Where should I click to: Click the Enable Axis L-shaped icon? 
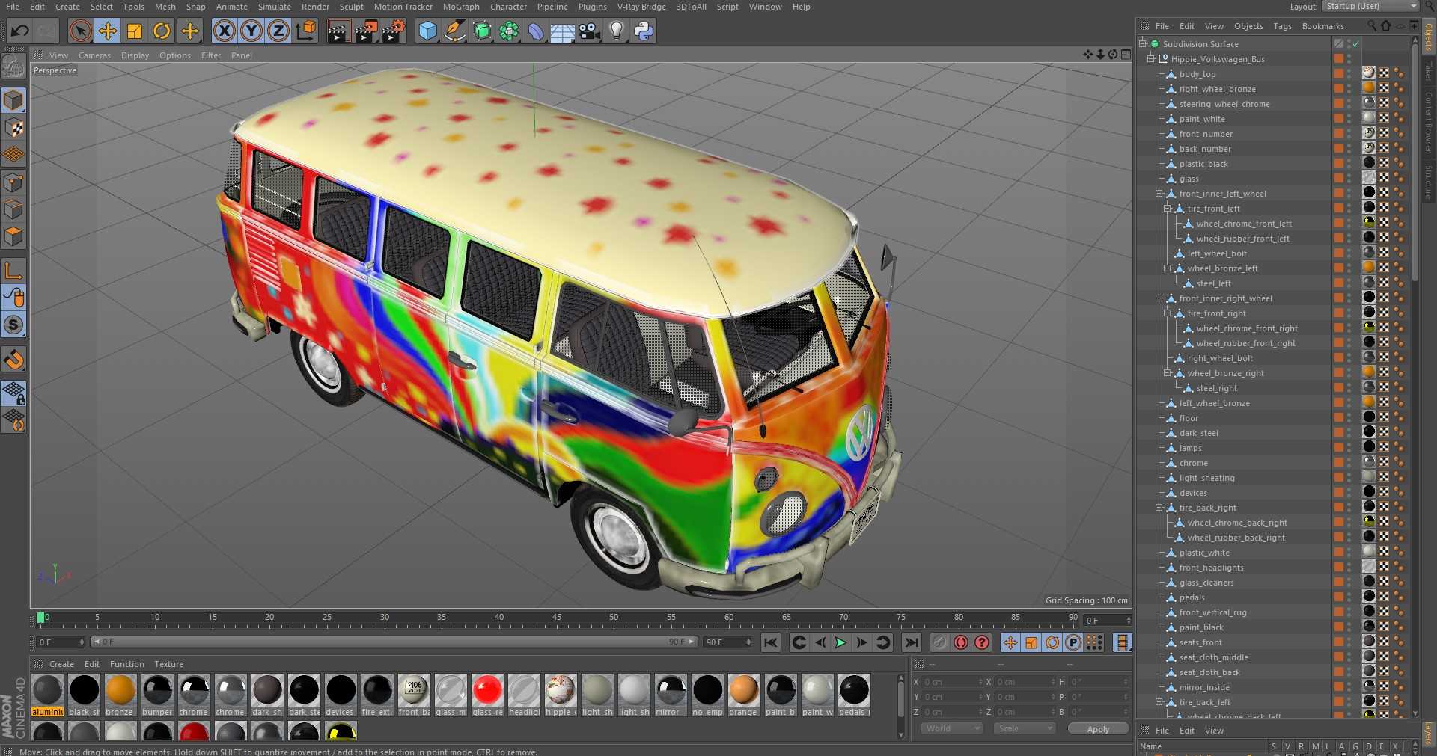(13, 271)
